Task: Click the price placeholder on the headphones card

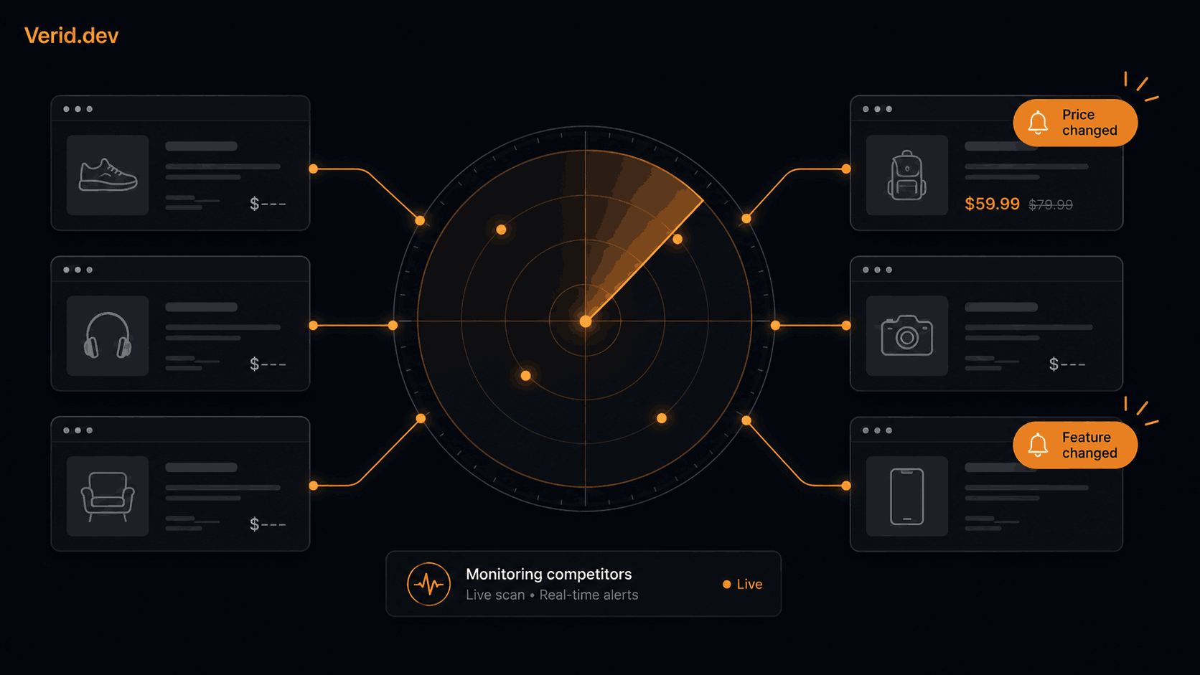Action: (x=268, y=364)
